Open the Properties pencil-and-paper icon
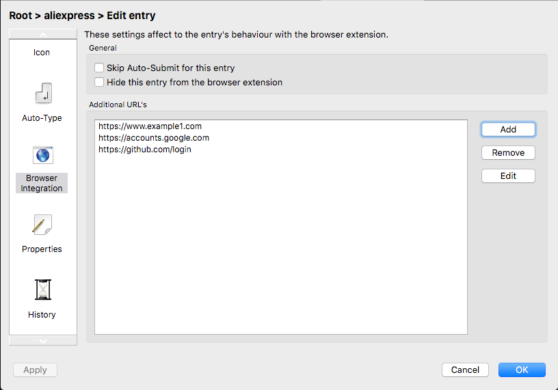The height and width of the screenshot is (390, 558). tap(42, 224)
